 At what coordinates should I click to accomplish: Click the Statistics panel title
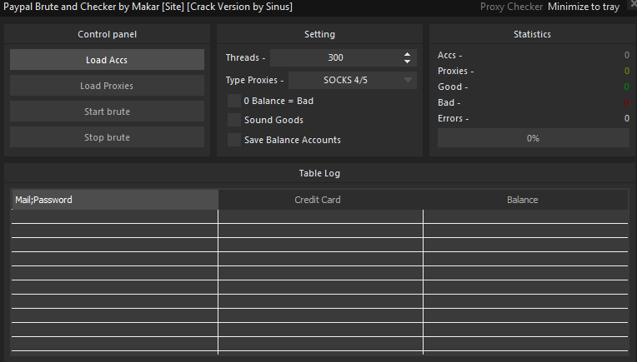tap(532, 34)
